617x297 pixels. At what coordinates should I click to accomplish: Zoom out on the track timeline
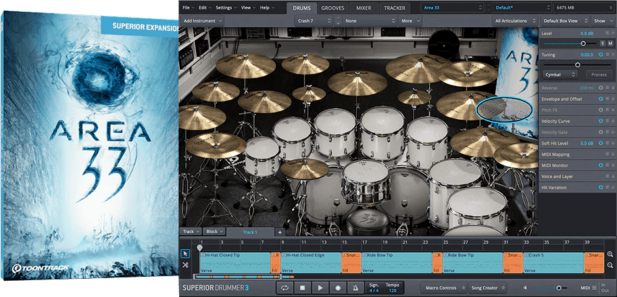[610, 266]
